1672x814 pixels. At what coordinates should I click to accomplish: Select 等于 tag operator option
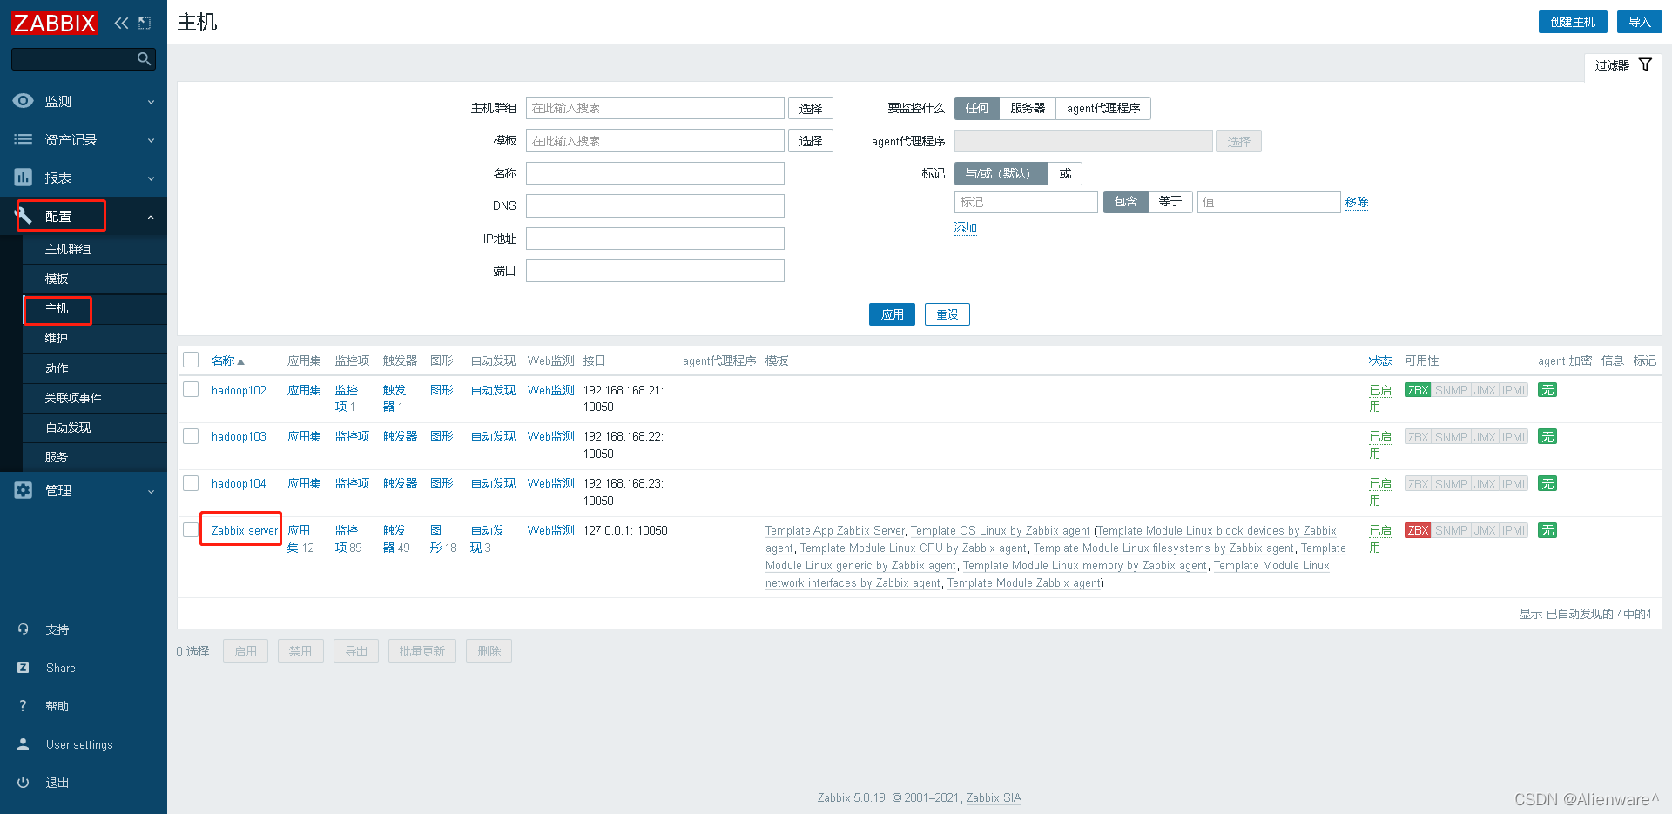click(x=1170, y=201)
